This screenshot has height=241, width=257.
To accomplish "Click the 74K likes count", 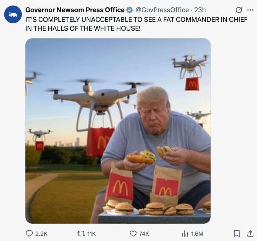I will [x=144, y=234].
